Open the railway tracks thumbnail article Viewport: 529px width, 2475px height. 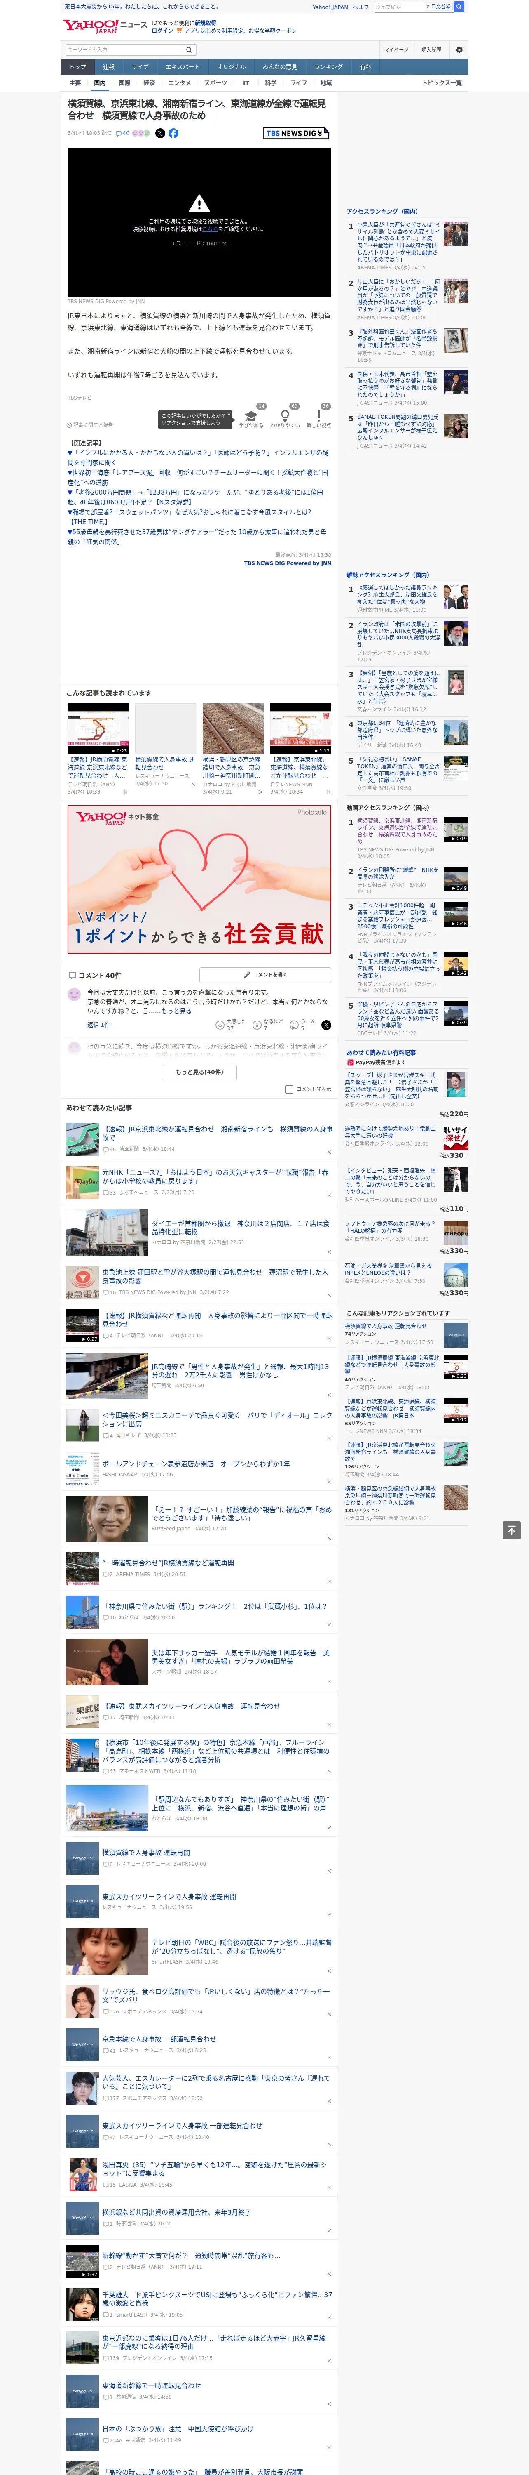(232, 728)
